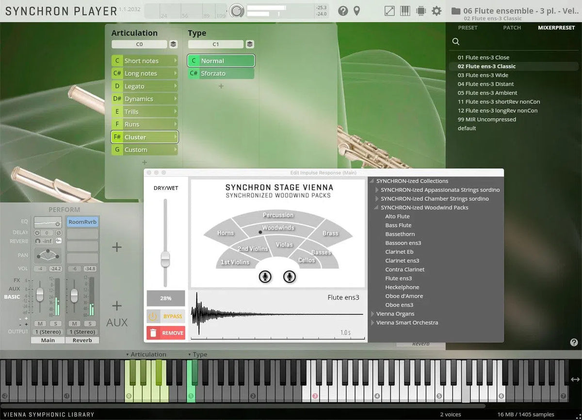Image resolution: width=582 pixels, height=420 pixels.
Task: Switch to the PRESET tab
Action: (468, 28)
